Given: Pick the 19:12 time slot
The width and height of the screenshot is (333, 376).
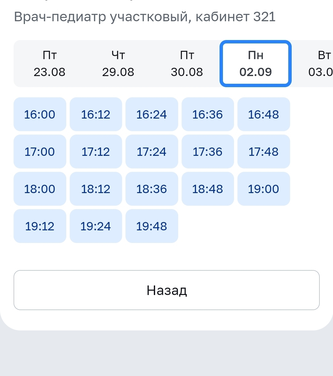Looking at the screenshot, I should 40,226.
